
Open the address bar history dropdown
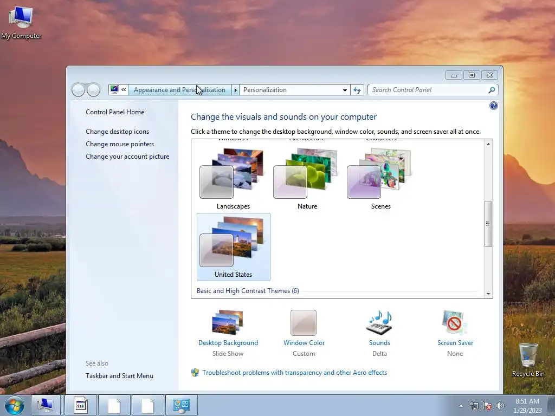tap(345, 90)
